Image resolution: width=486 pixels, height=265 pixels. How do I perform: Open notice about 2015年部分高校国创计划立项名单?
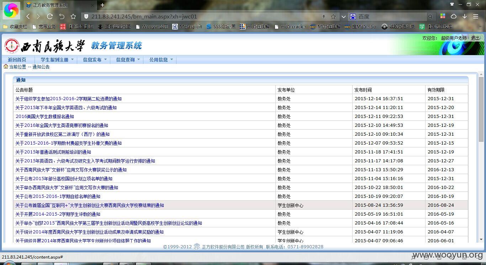64,179
